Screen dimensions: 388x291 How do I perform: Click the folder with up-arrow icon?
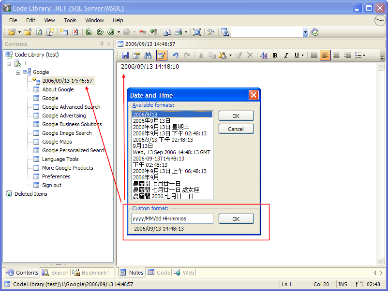[28, 32]
